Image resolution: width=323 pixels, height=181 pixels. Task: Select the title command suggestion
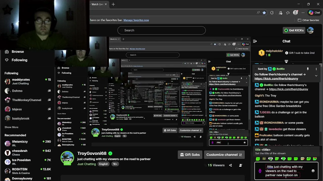(x=286, y=151)
